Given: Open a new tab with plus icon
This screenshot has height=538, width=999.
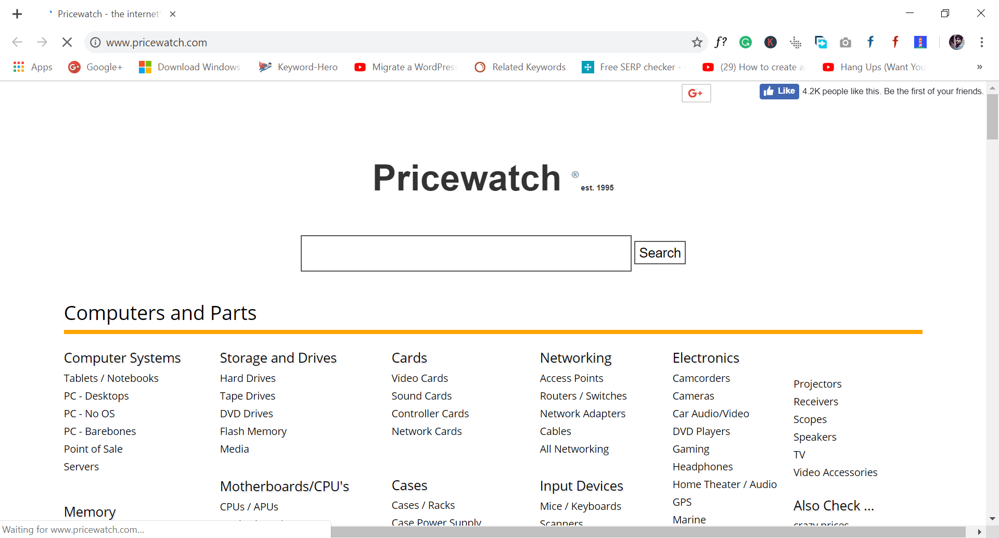Looking at the screenshot, I should click(x=17, y=14).
